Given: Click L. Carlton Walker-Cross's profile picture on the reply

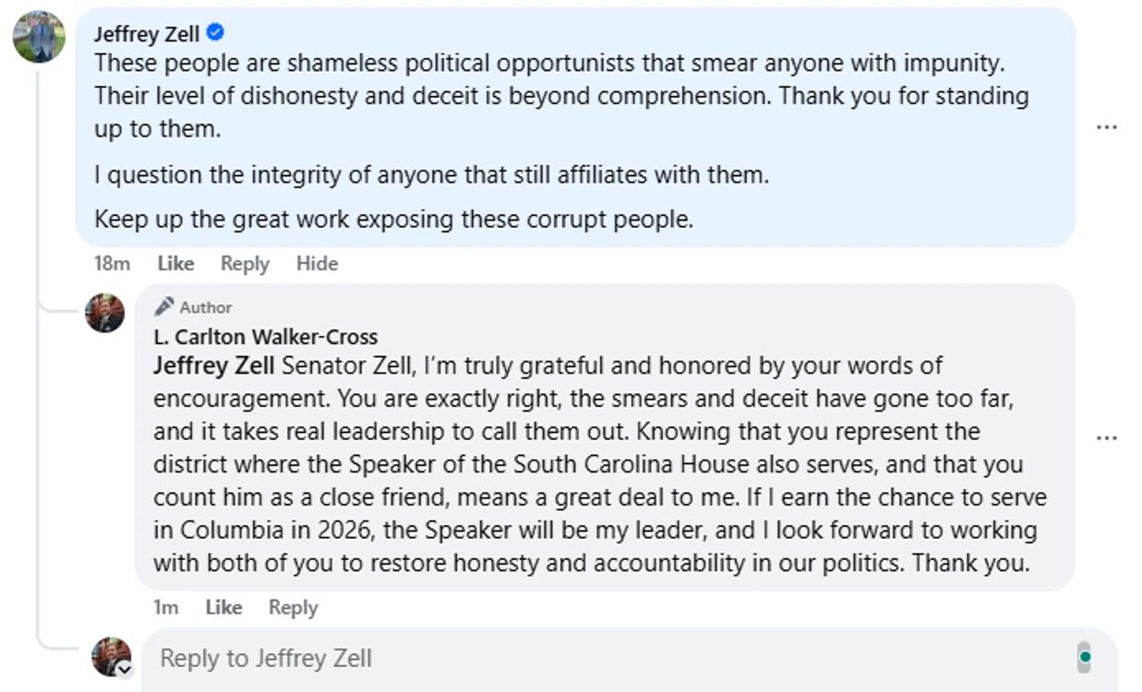Looking at the screenshot, I should pyautogui.click(x=104, y=313).
